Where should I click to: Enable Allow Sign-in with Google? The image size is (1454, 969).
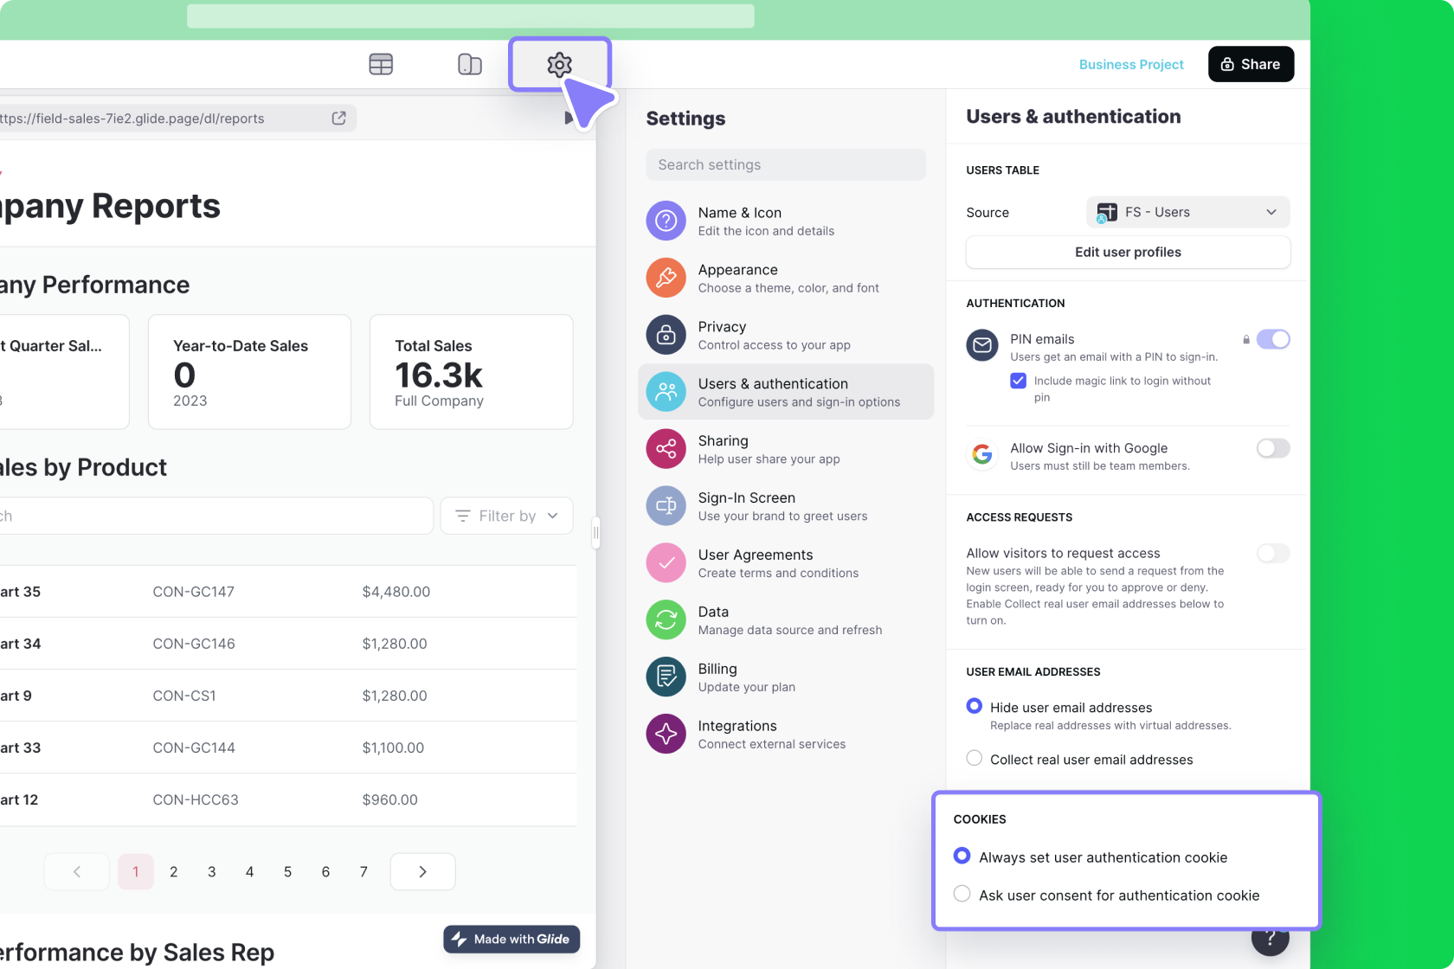pos(1272,448)
